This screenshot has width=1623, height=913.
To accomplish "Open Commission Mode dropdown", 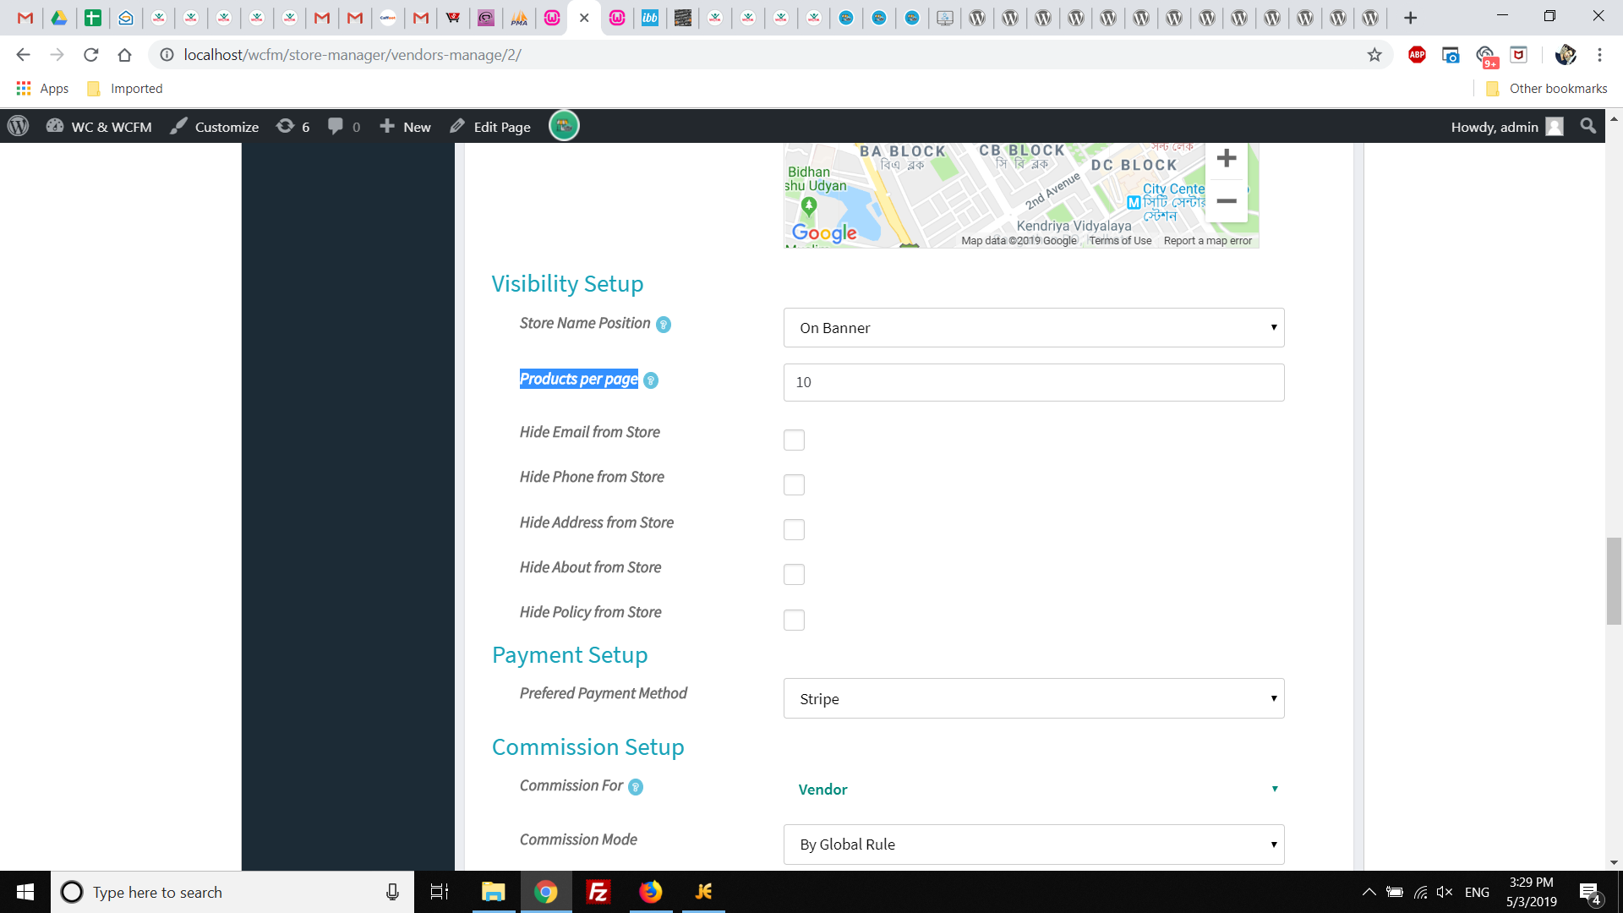I will (x=1034, y=845).
